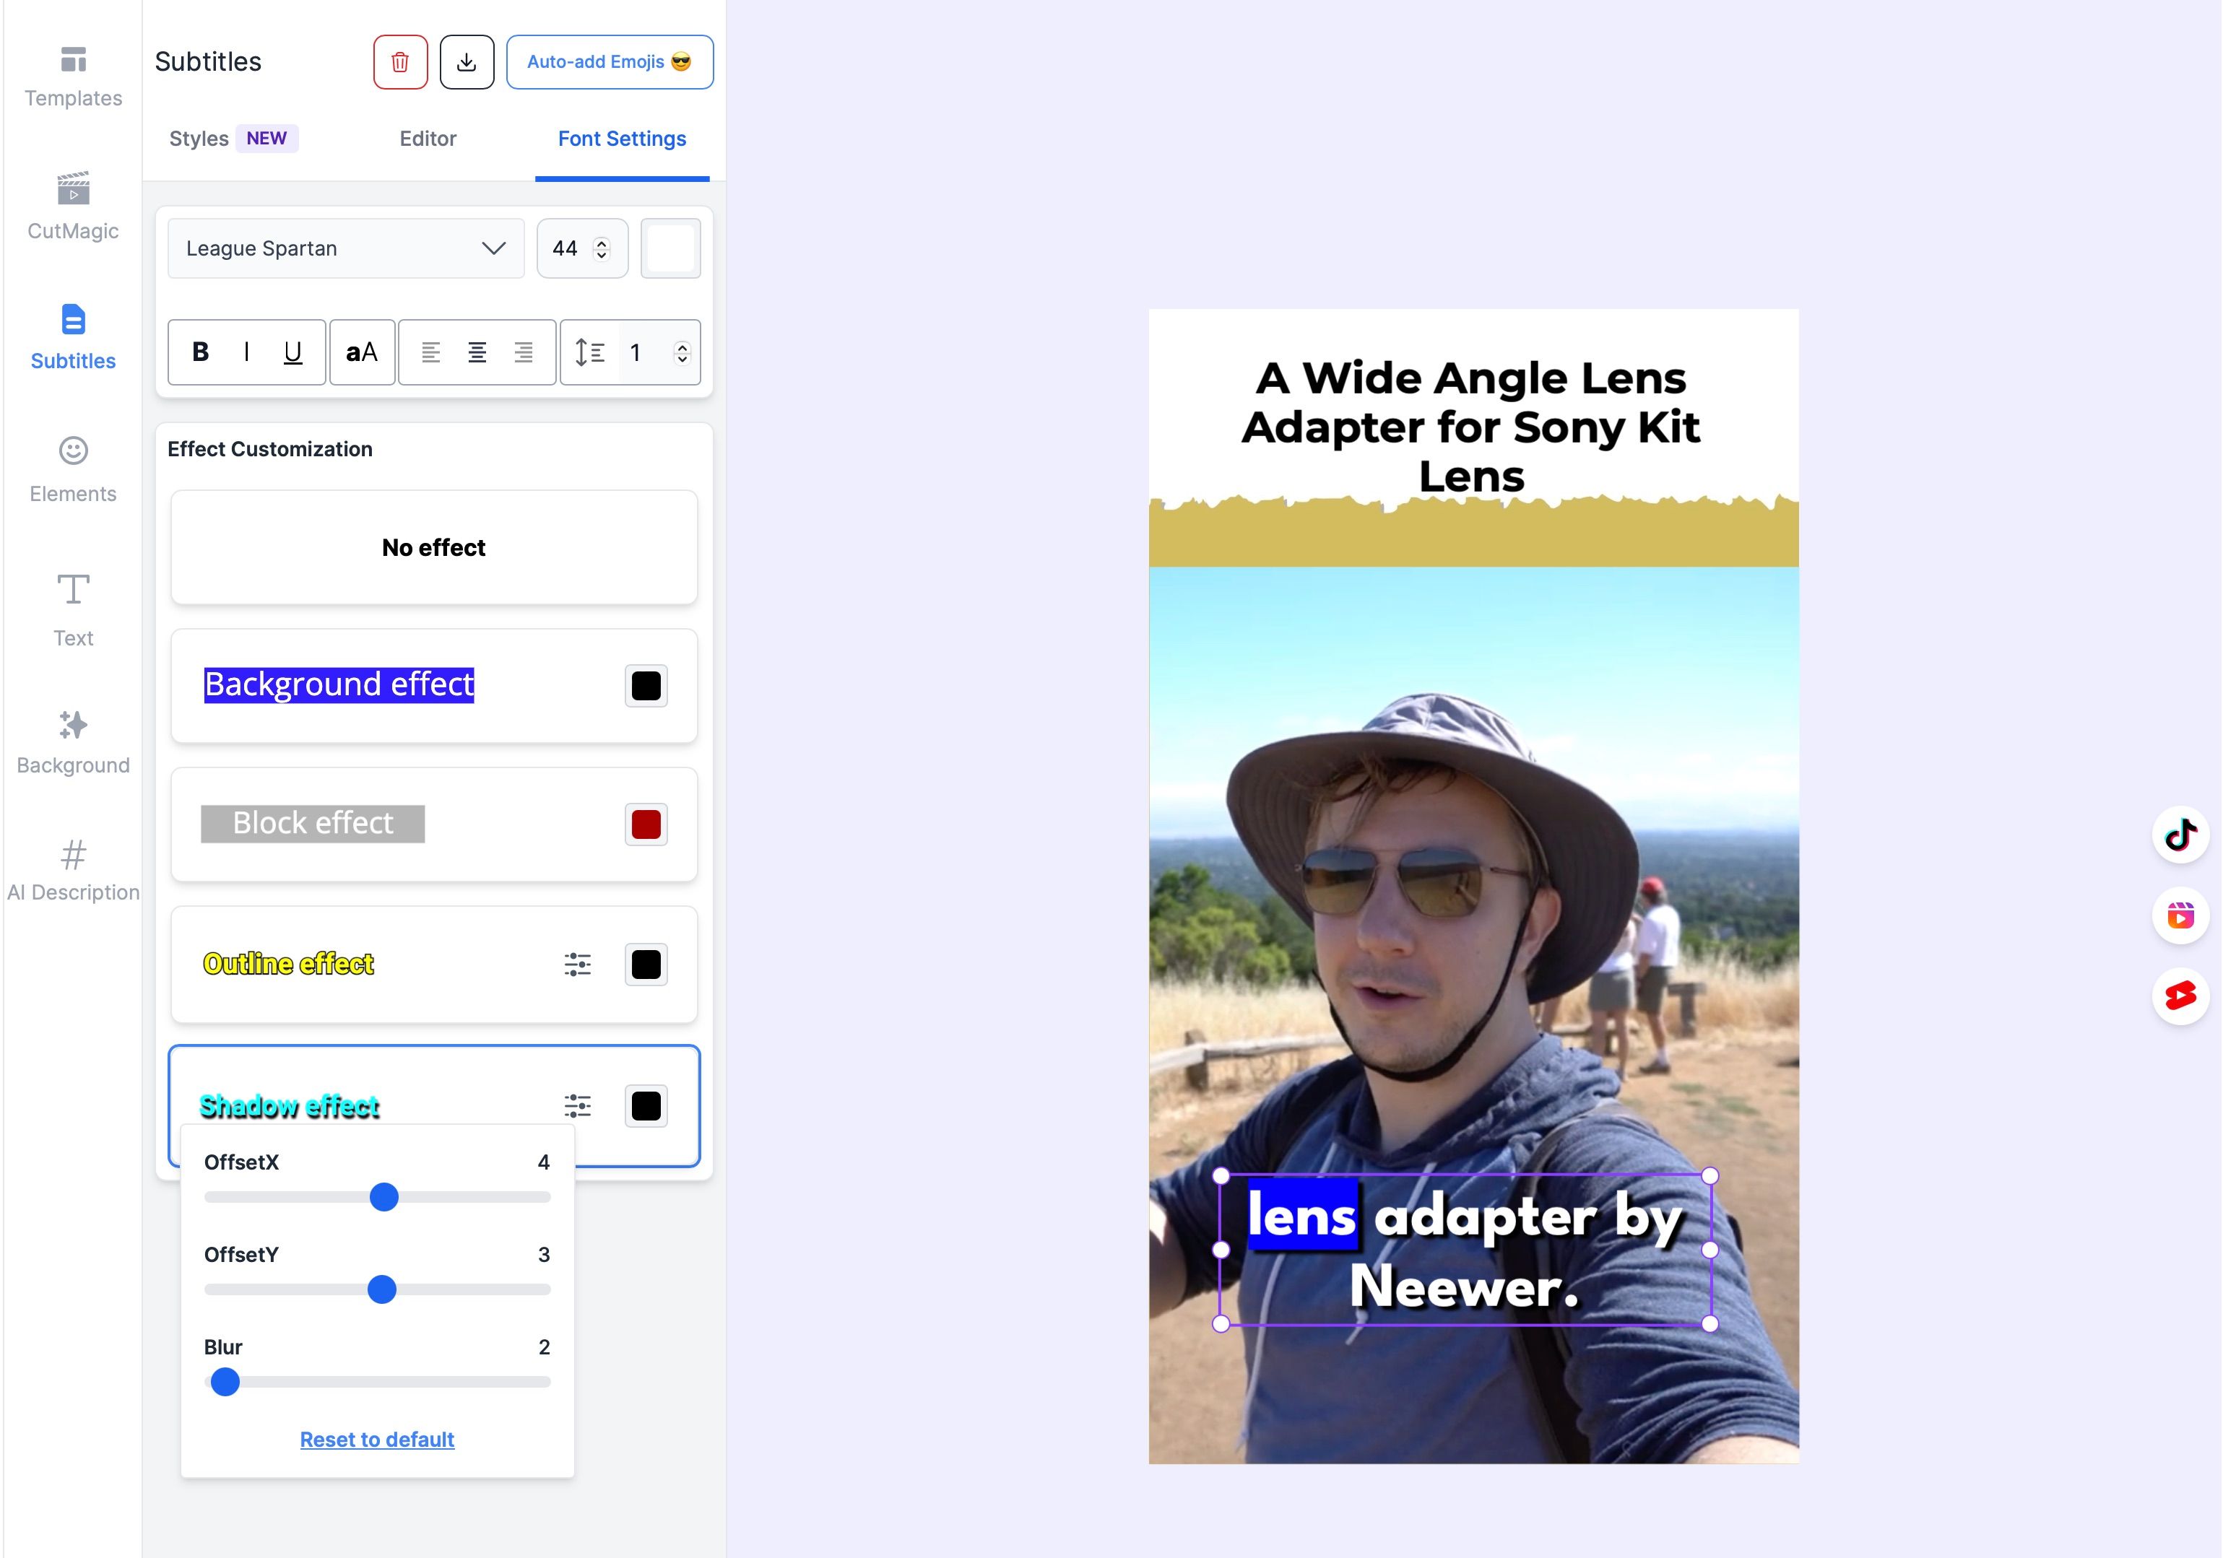Viewport: 2223px width, 1558px height.
Task: Click the video title text in preview
Action: (x=1472, y=427)
